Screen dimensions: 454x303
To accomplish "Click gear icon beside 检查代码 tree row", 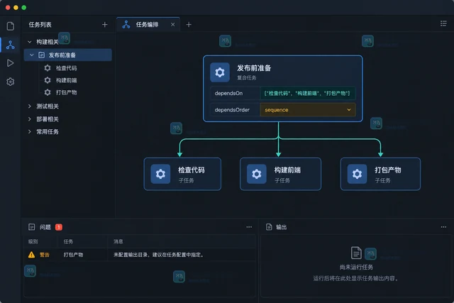I will coord(48,68).
